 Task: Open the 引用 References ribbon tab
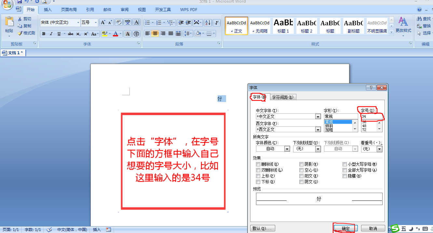coord(90,10)
